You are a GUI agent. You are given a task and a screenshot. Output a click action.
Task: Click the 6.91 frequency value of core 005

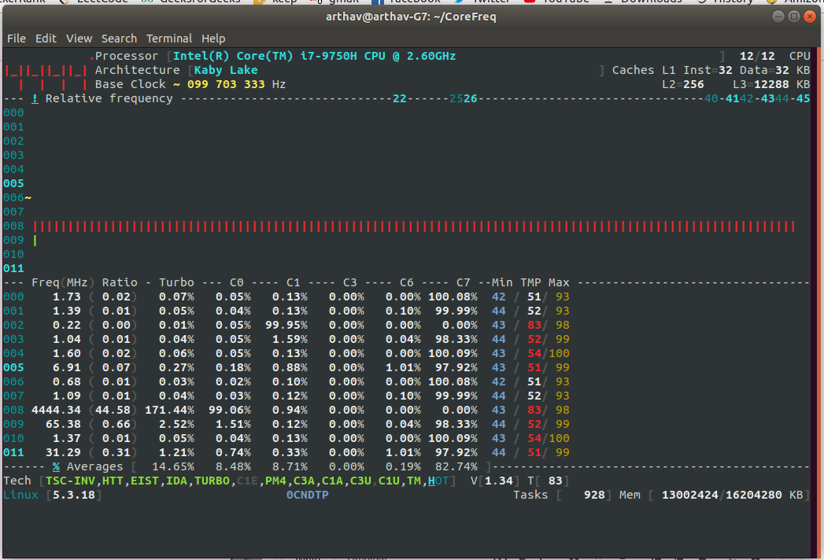click(x=67, y=368)
